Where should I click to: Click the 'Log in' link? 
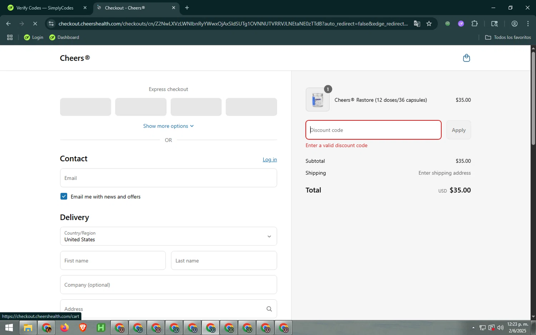pyautogui.click(x=270, y=160)
